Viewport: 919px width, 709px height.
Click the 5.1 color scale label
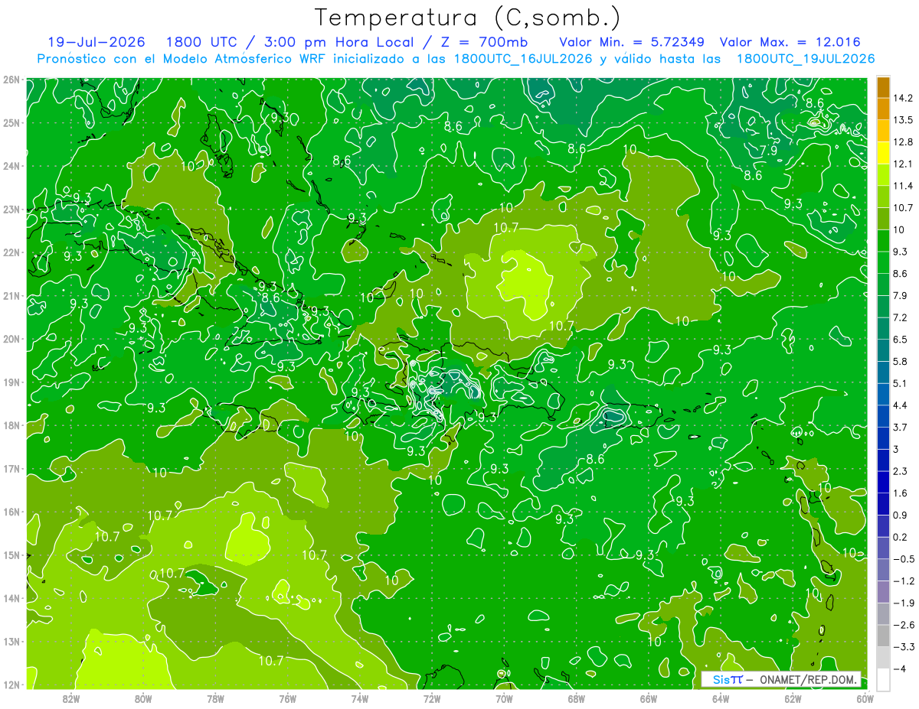[900, 383]
